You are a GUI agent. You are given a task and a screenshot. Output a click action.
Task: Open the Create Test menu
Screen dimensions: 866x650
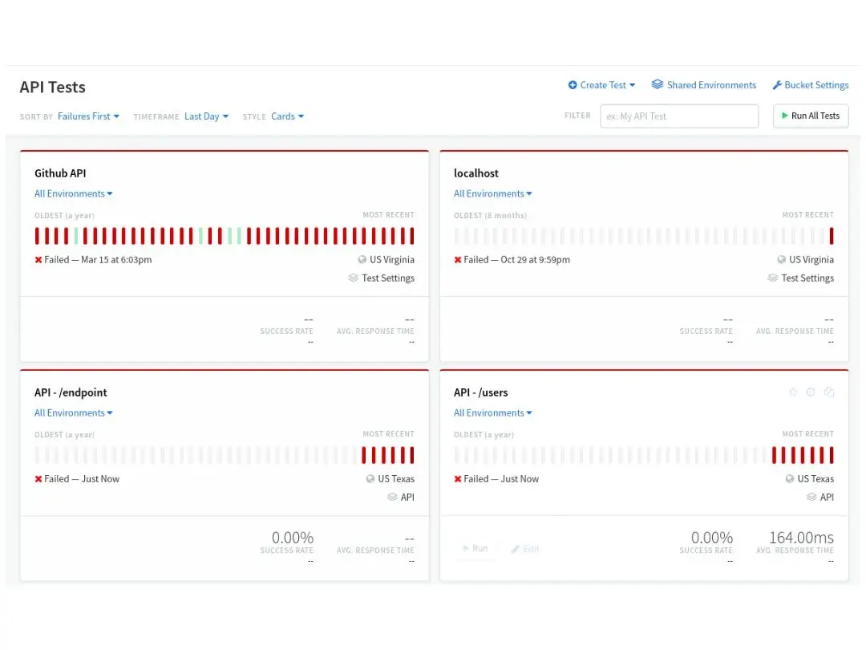pyautogui.click(x=601, y=85)
